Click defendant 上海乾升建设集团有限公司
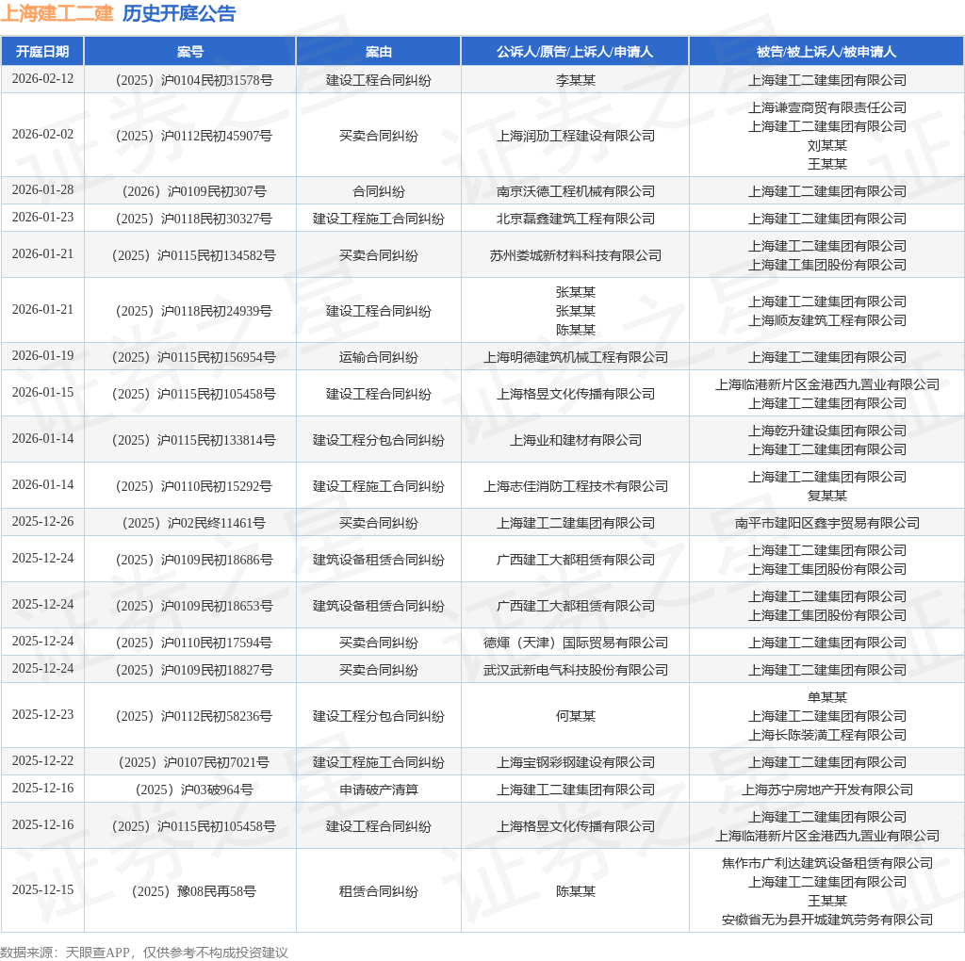965x961 pixels. 827,431
